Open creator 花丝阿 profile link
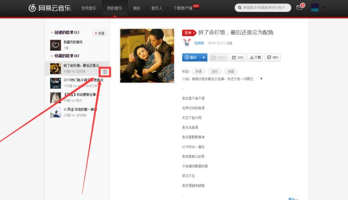The image size is (348, 200). coord(199,43)
